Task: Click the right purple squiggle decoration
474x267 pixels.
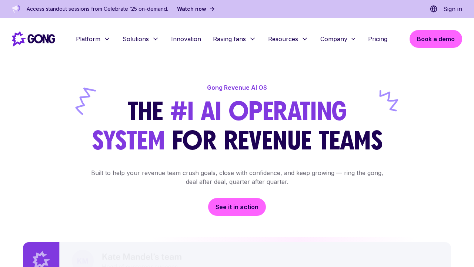Action: tap(388, 100)
